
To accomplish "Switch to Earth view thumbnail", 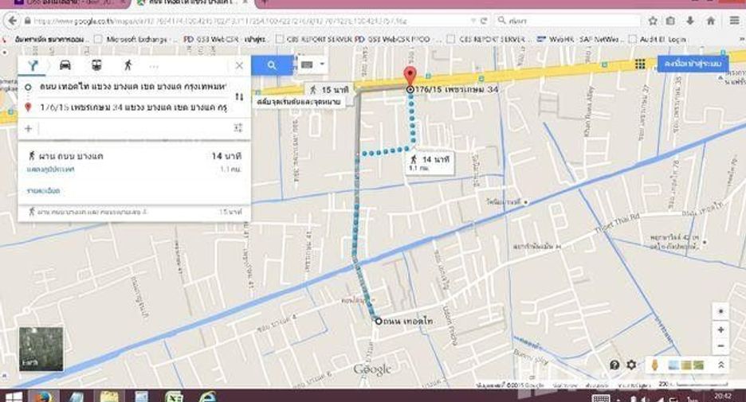I will click(x=41, y=349).
